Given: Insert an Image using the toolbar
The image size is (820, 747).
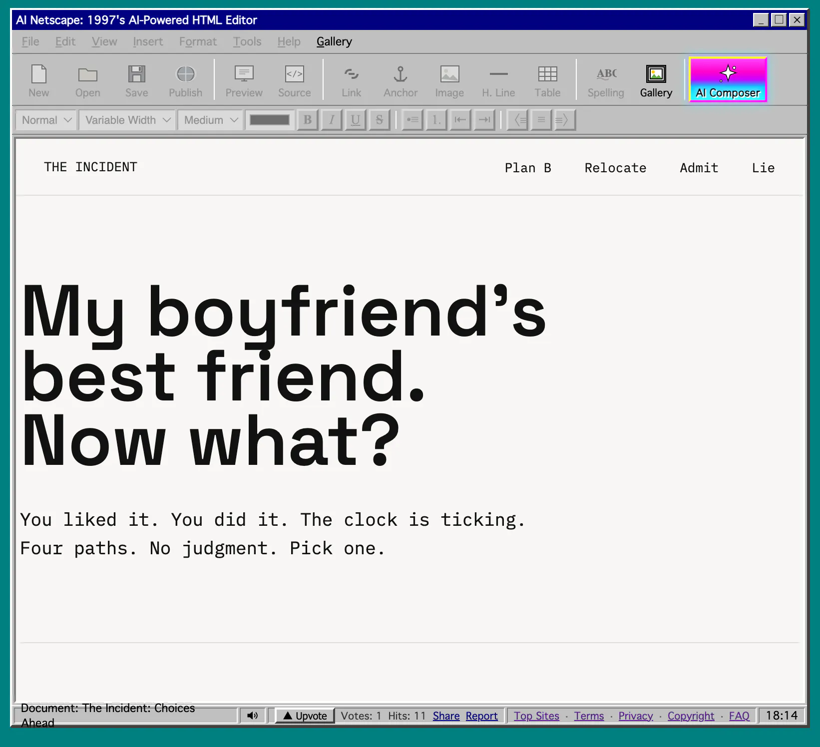Looking at the screenshot, I should coord(449,81).
